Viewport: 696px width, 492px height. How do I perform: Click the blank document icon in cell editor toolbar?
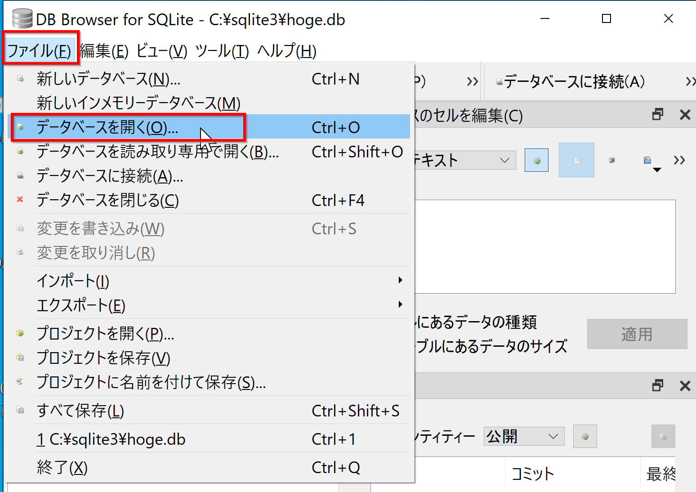576,160
